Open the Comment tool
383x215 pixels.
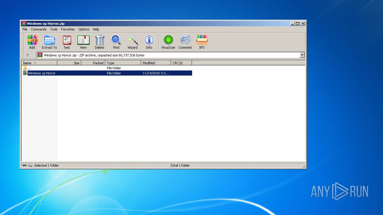tap(185, 42)
